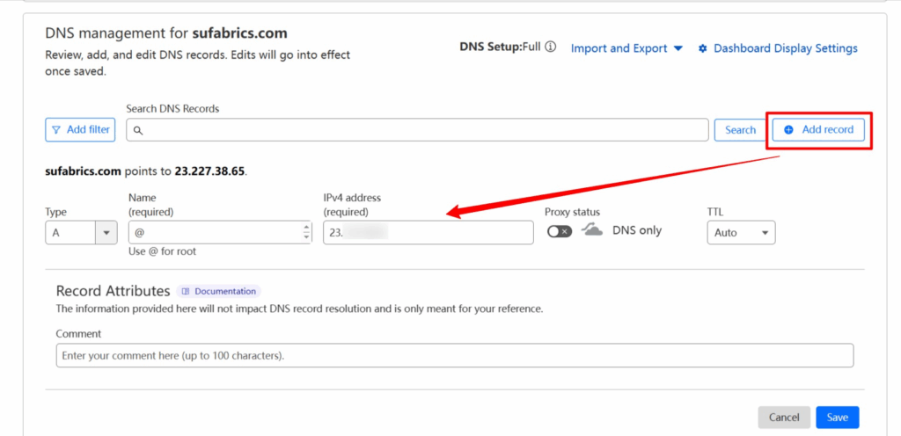Viewport: 901px width, 436px height.
Task: Click the book icon in Documentation badge
Action: pos(186,291)
